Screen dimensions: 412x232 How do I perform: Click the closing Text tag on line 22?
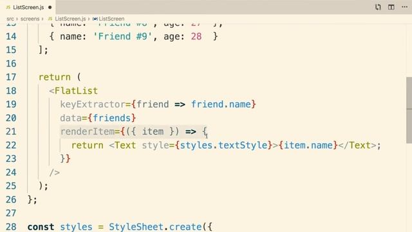click(357, 145)
